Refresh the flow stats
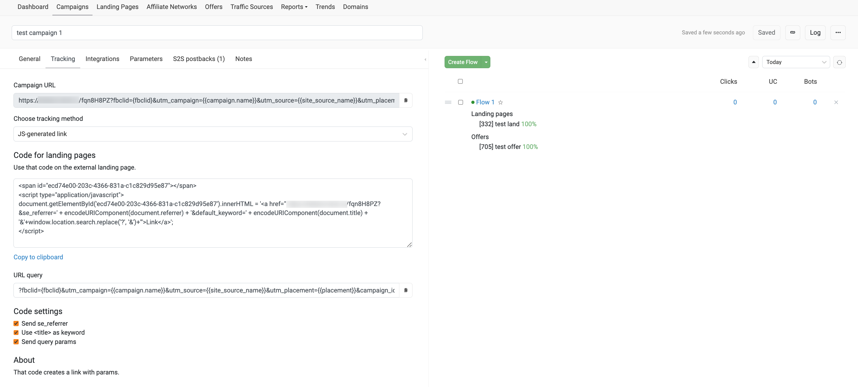The width and height of the screenshot is (858, 387). click(839, 62)
